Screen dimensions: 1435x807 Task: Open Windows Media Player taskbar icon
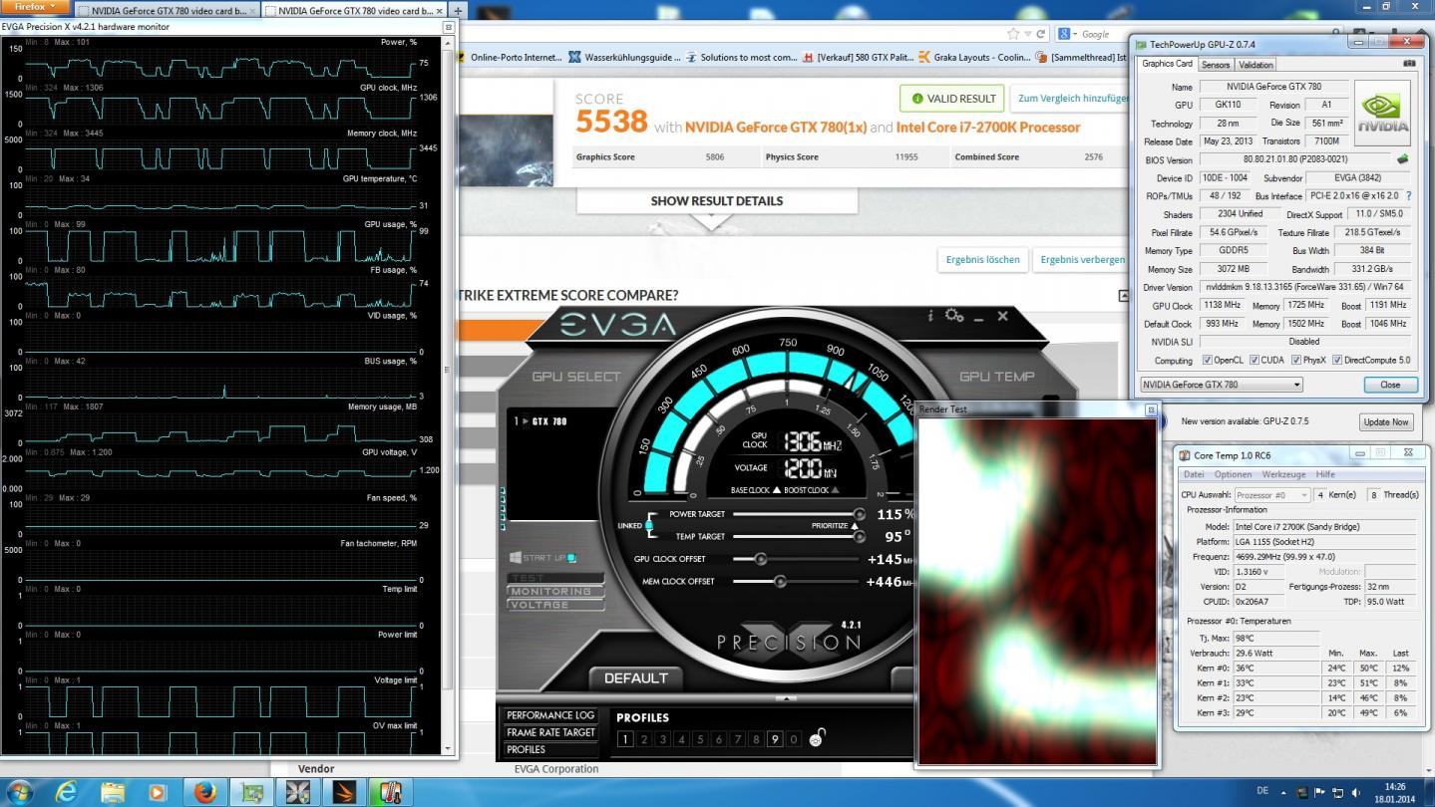[158, 792]
